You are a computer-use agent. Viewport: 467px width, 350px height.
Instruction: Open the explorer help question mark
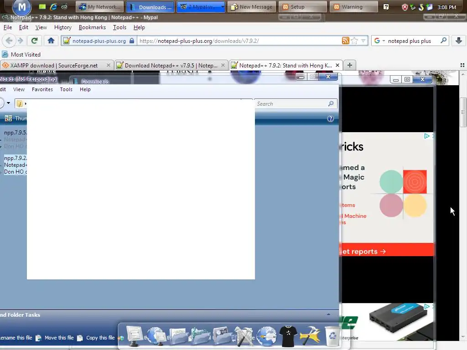[x=330, y=119]
